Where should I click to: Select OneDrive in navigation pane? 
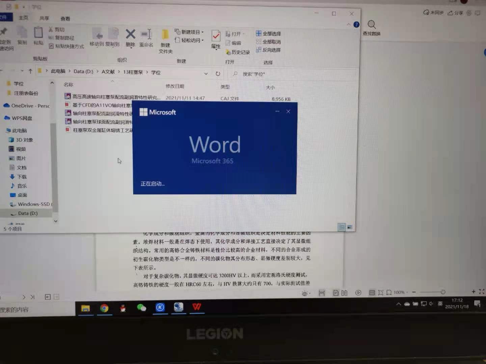pos(26,105)
